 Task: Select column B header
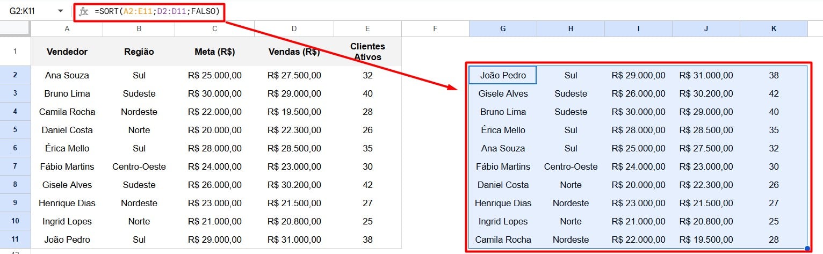pos(139,29)
